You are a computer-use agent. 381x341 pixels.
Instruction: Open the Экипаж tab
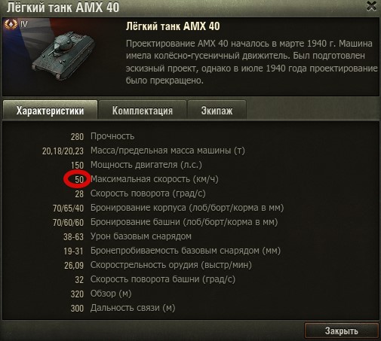pyautogui.click(x=217, y=111)
